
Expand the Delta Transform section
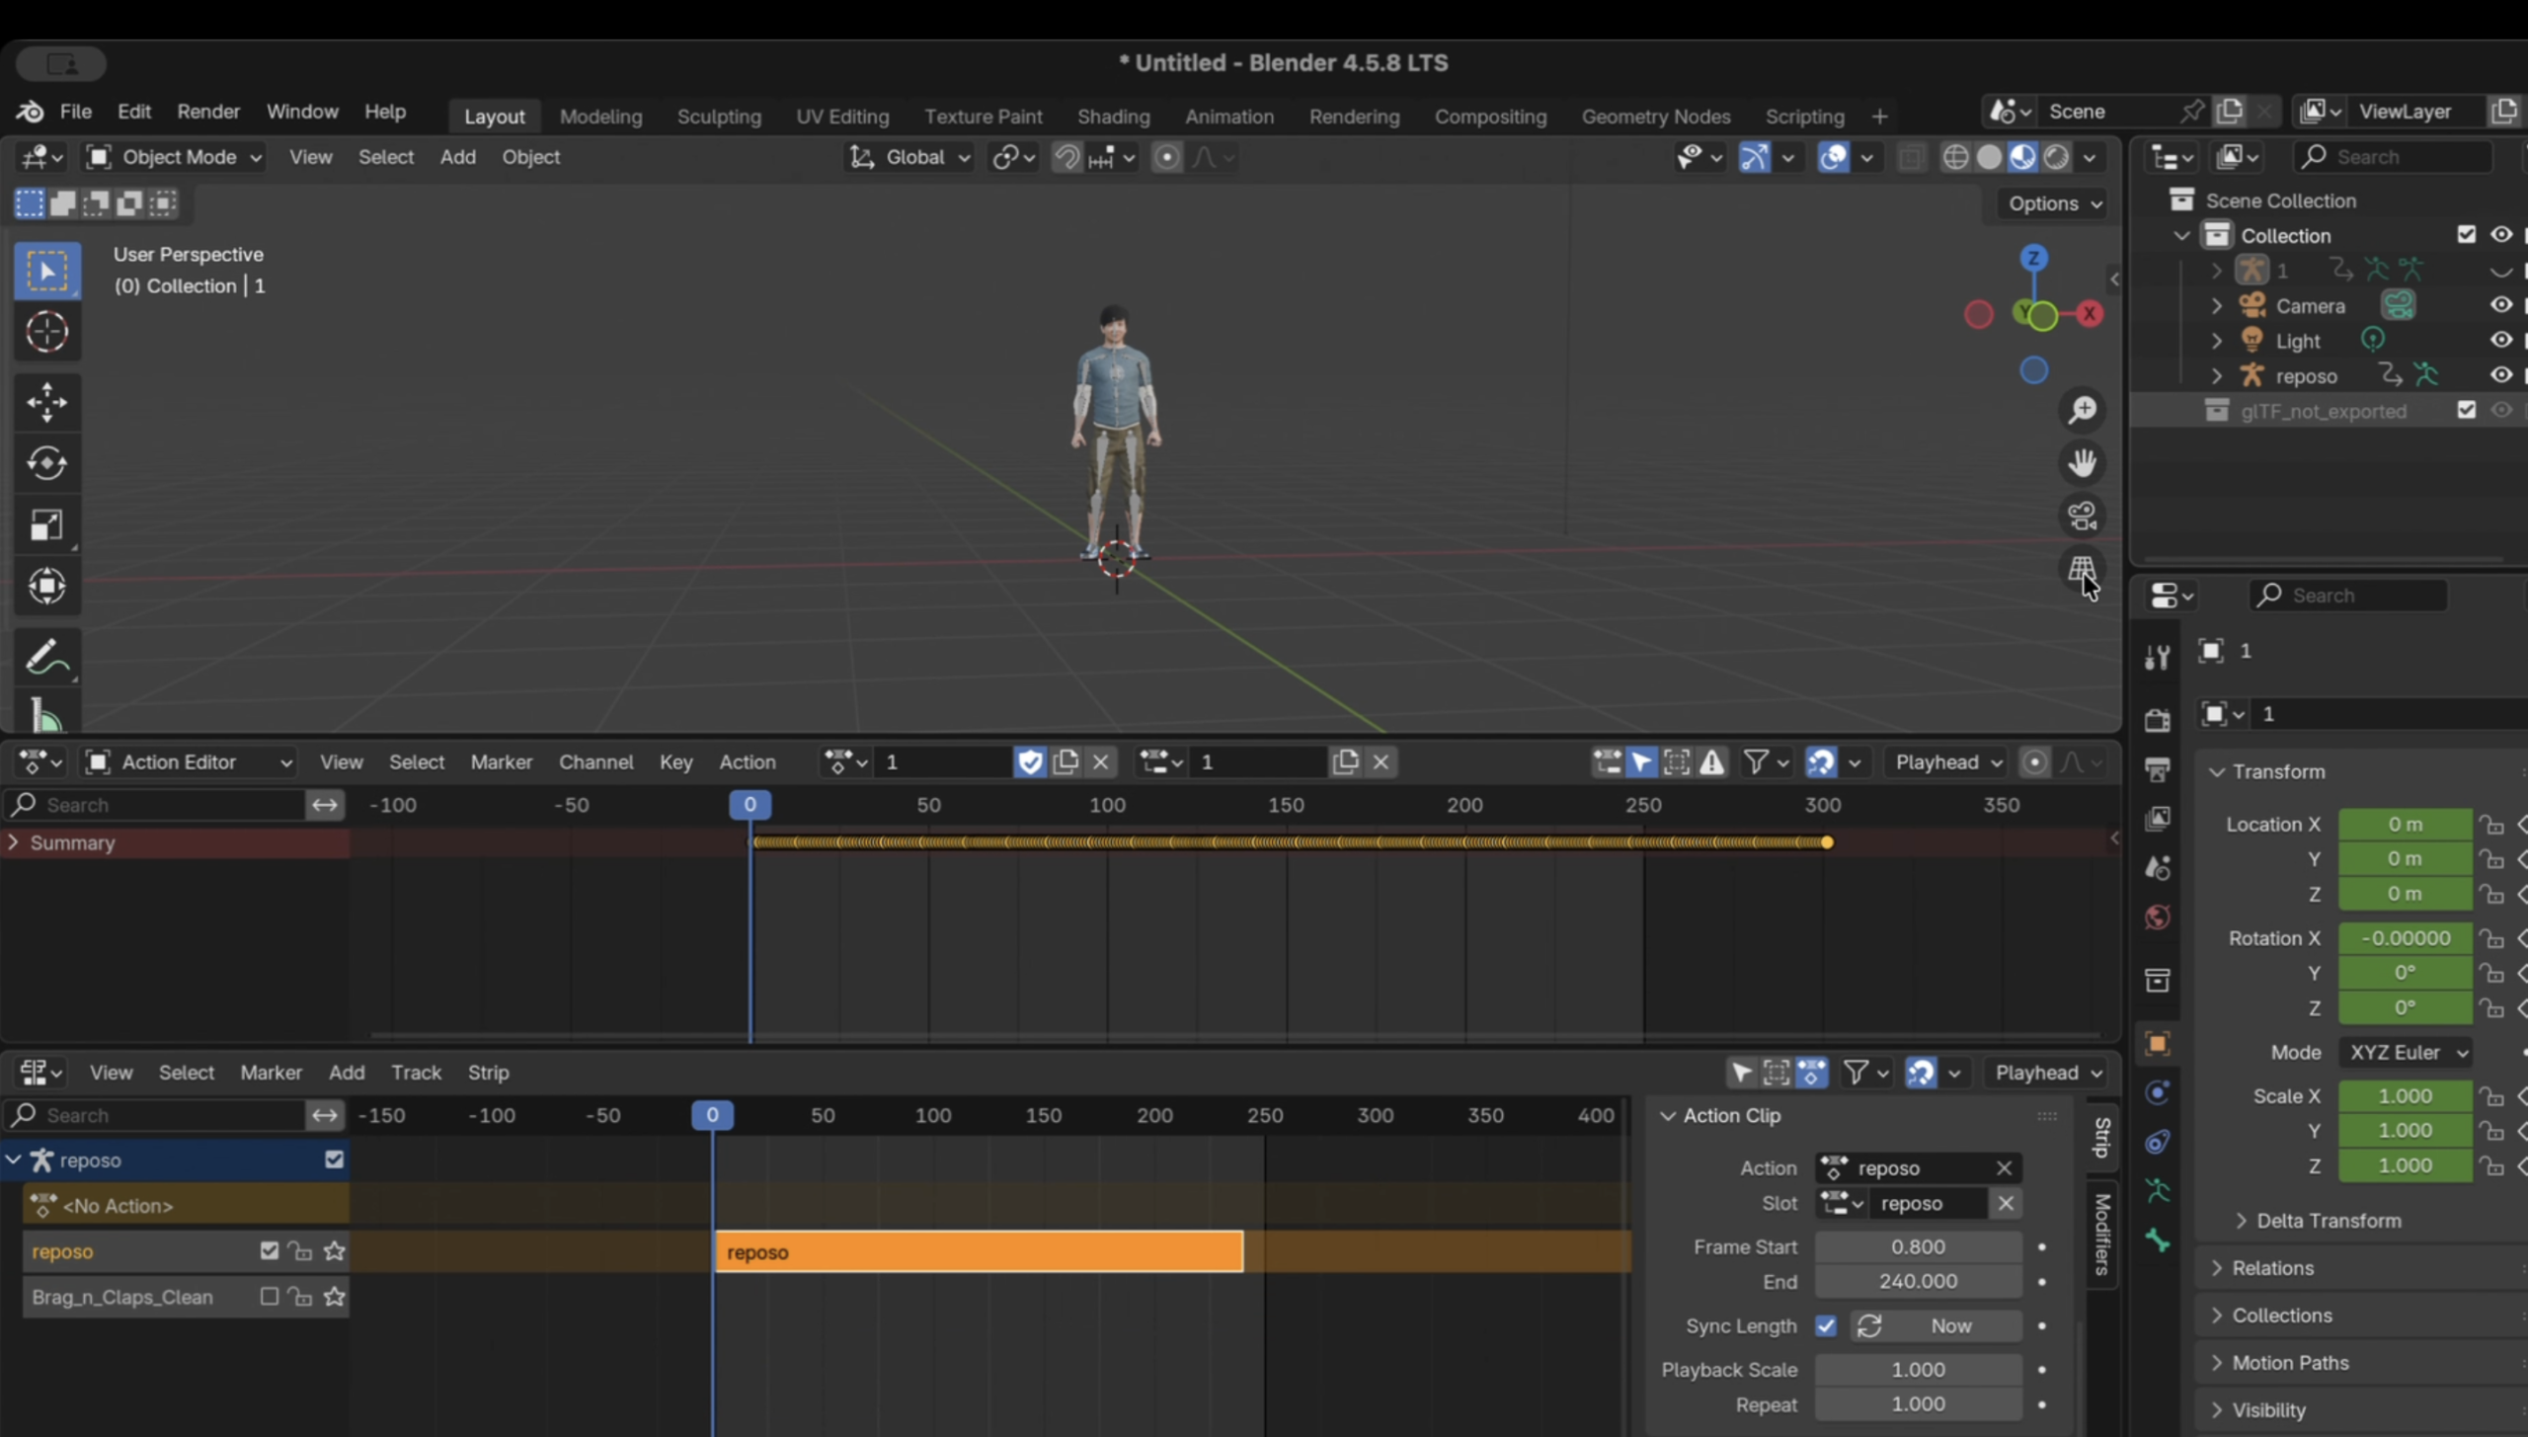point(2329,1221)
